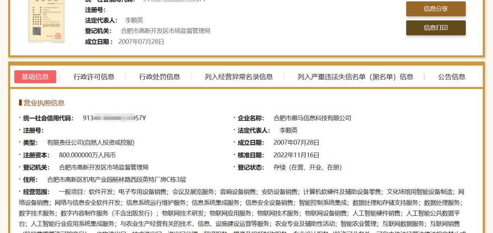This screenshot has width=493, height=233.
Task: Select the 基础信息 tab
Action: [x=35, y=77]
